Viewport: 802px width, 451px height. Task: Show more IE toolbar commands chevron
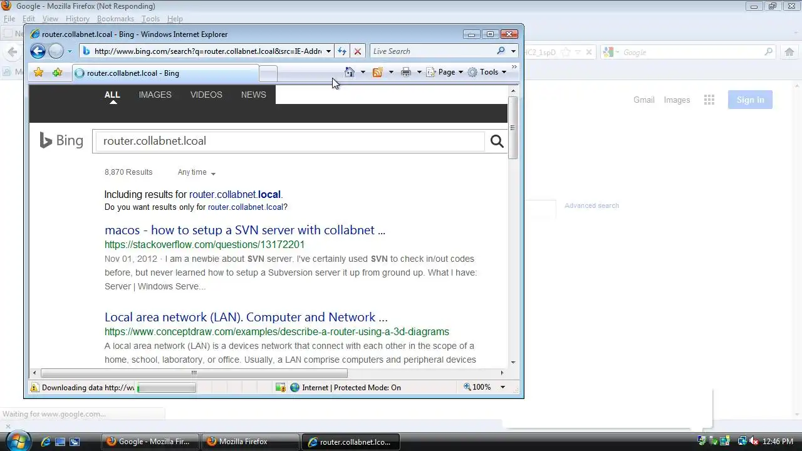[x=514, y=67]
